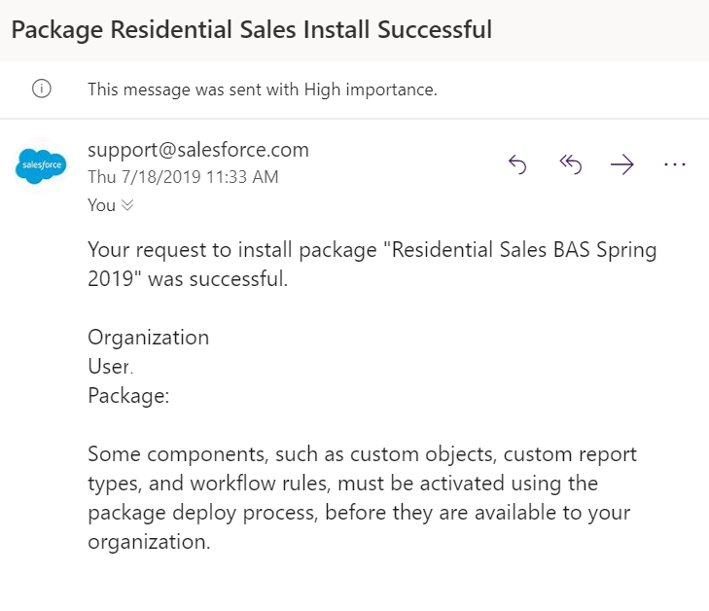Image resolution: width=709 pixels, height=611 pixels.
Task: Forward this email using the arrow icon
Action: pyautogui.click(x=622, y=165)
